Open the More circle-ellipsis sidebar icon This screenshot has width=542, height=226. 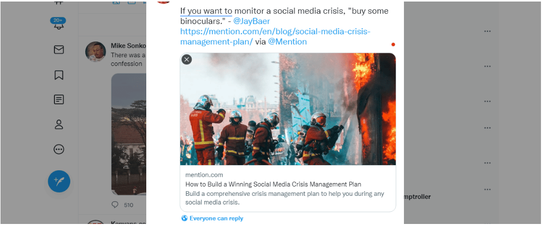[59, 149]
